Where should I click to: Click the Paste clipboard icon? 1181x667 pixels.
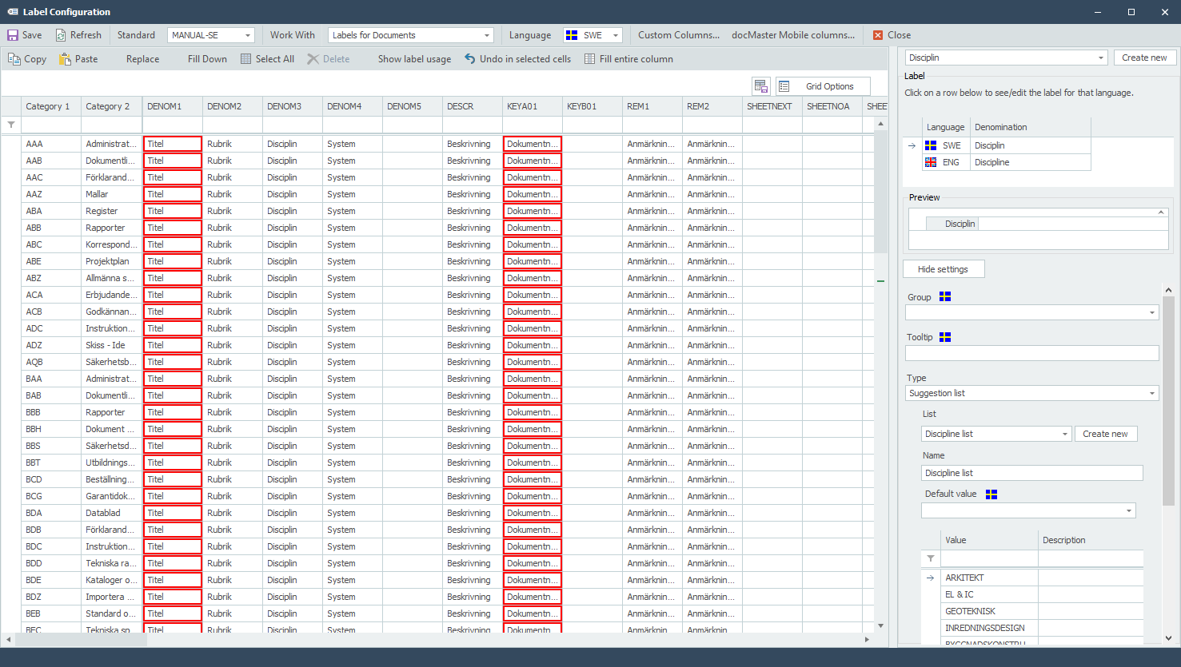click(x=65, y=59)
